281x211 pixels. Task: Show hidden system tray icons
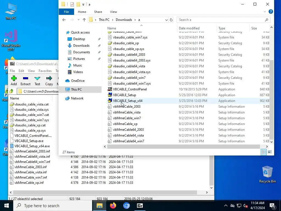click(226, 206)
